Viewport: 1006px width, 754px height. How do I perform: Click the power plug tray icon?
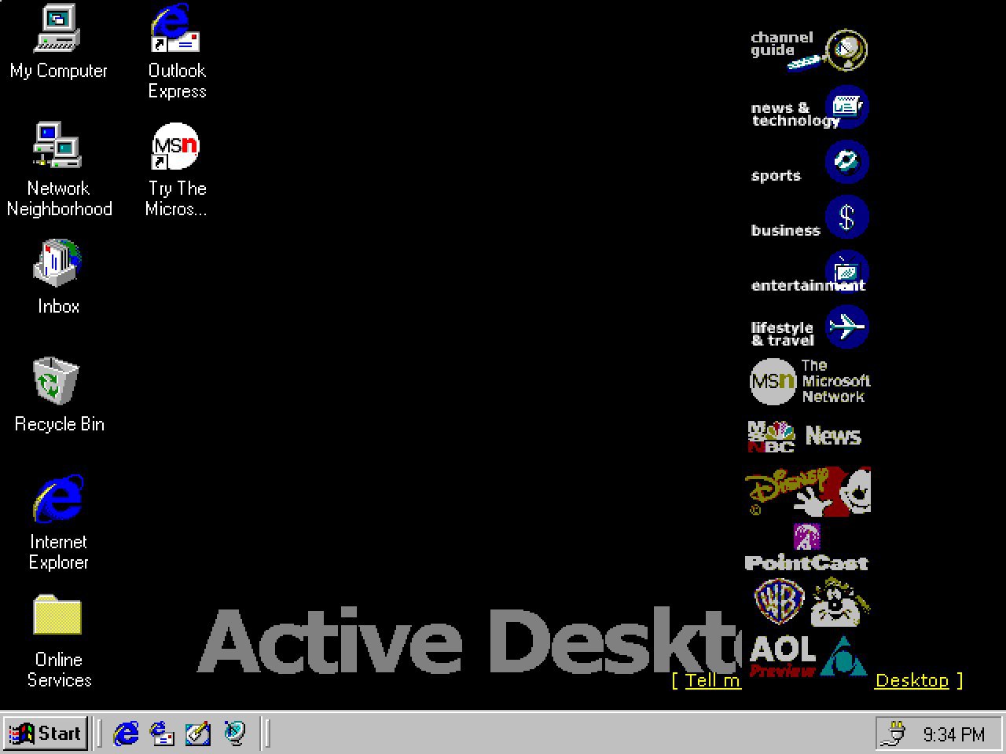894,734
